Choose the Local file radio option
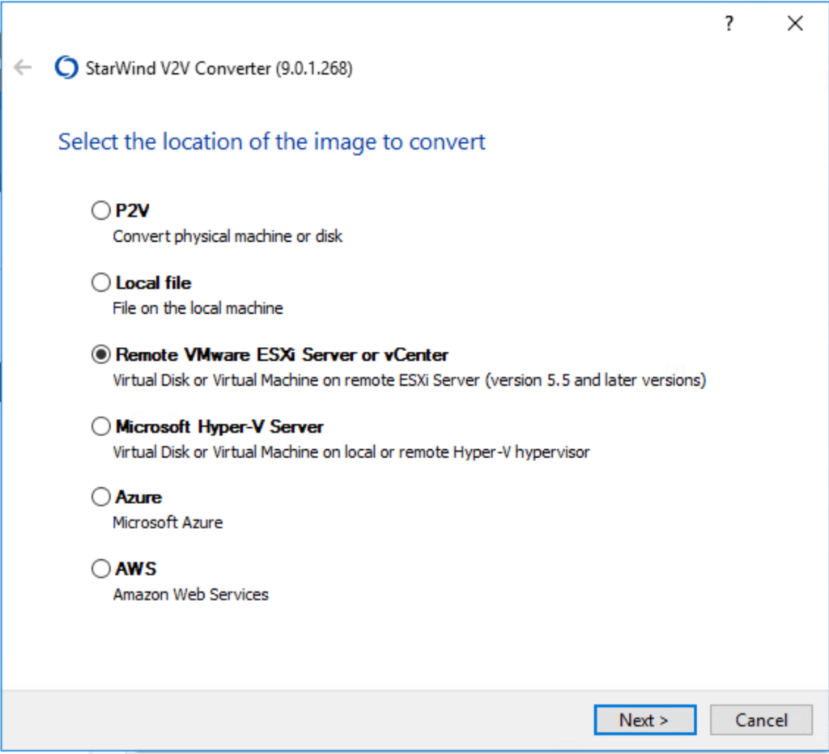The image size is (829, 754). click(100, 282)
